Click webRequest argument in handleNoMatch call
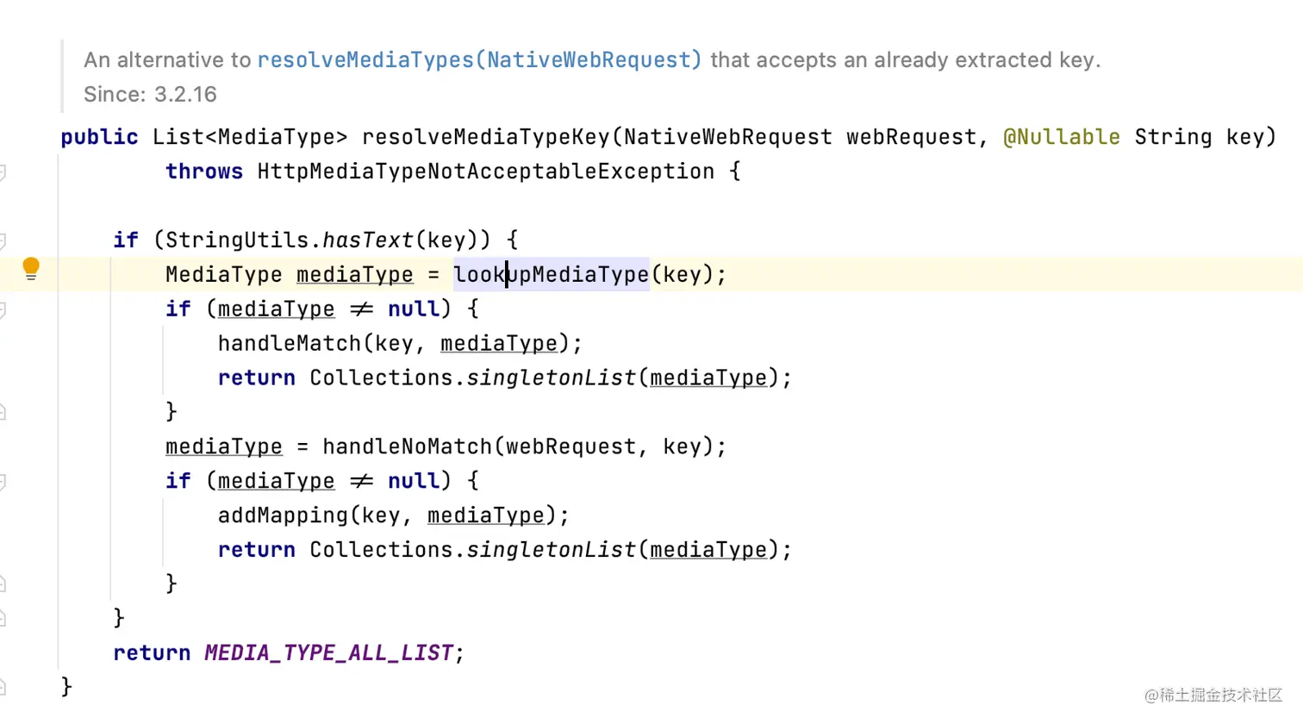The width and height of the screenshot is (1303, 724). tap(570, 446)
